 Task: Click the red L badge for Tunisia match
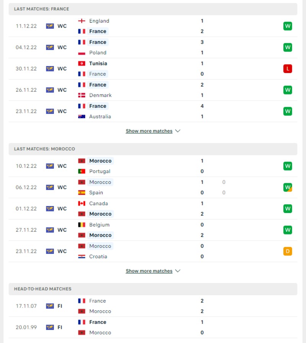[x=288, y=69]
